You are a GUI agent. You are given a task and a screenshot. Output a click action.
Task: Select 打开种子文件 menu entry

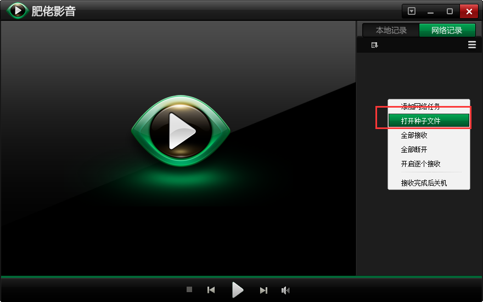[429, 121]
